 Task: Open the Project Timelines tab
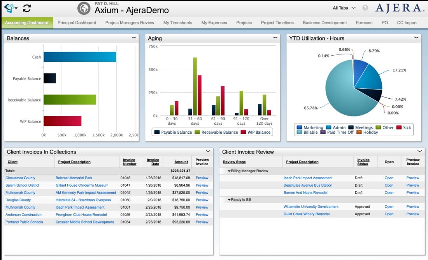(277, 23)
